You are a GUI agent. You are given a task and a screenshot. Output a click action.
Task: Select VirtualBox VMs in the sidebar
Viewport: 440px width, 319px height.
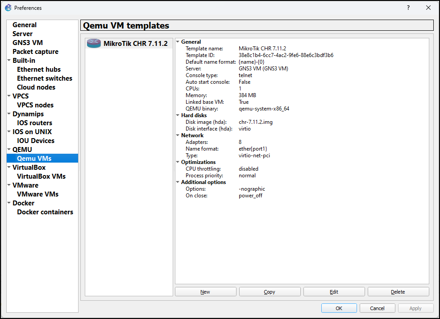pyautogui.click(x=41, y=176)
